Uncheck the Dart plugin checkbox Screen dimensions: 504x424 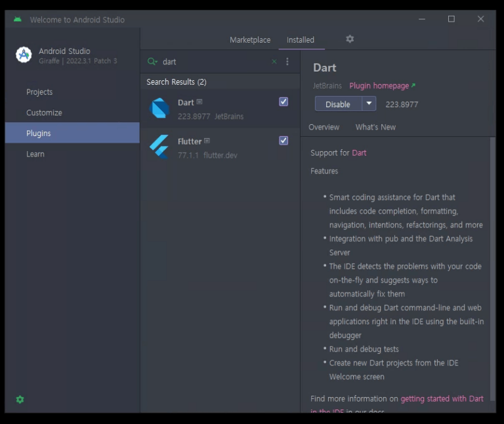pos(283,102)
